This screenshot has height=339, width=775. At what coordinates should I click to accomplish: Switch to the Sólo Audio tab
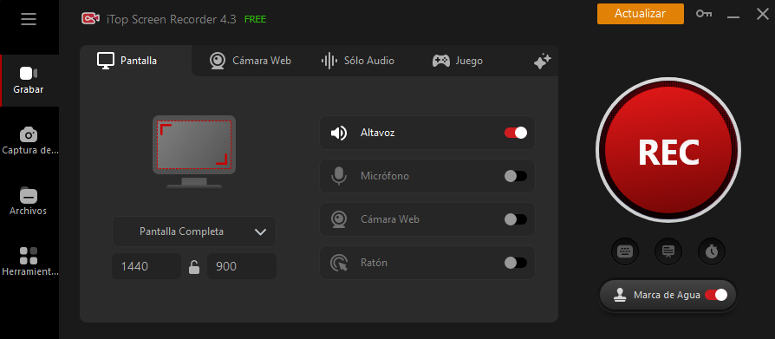(x=357, y=61)
